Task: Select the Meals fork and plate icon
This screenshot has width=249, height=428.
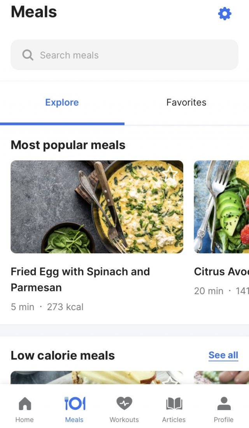Action: tap(74, 404)
